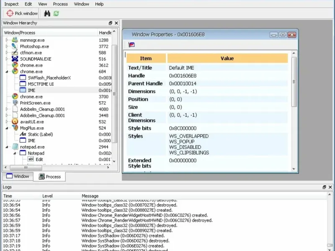Open the Window menu
This screenshot has width=335, height=251.
pos(81,4)
